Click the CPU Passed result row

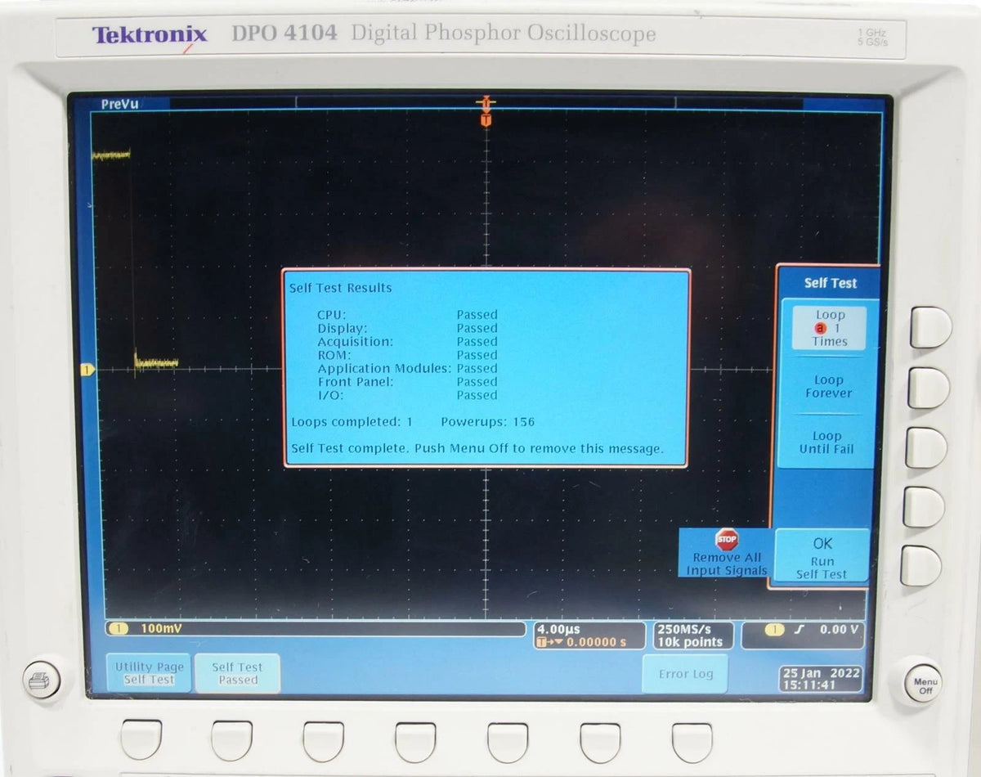pos(407,315)
